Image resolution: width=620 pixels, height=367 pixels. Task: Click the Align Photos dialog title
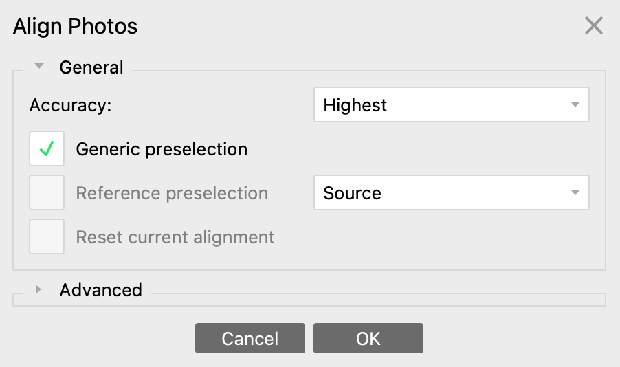76,26
